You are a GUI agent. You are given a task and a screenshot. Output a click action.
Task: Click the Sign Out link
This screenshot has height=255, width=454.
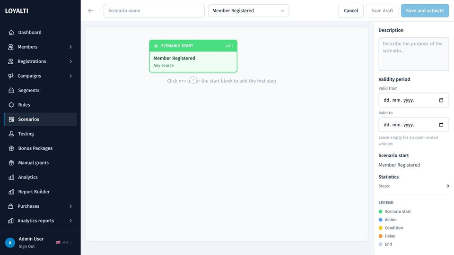pos(26,246)
